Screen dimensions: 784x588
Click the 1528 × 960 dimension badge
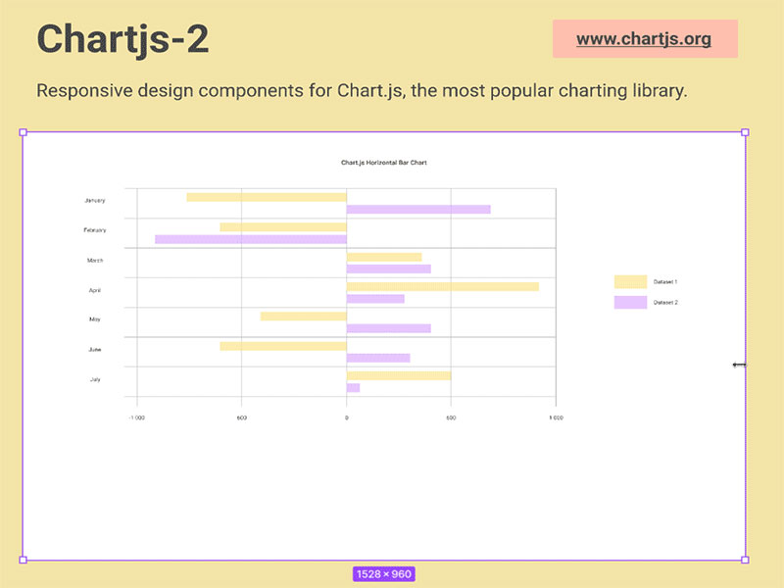coord(383,574)
